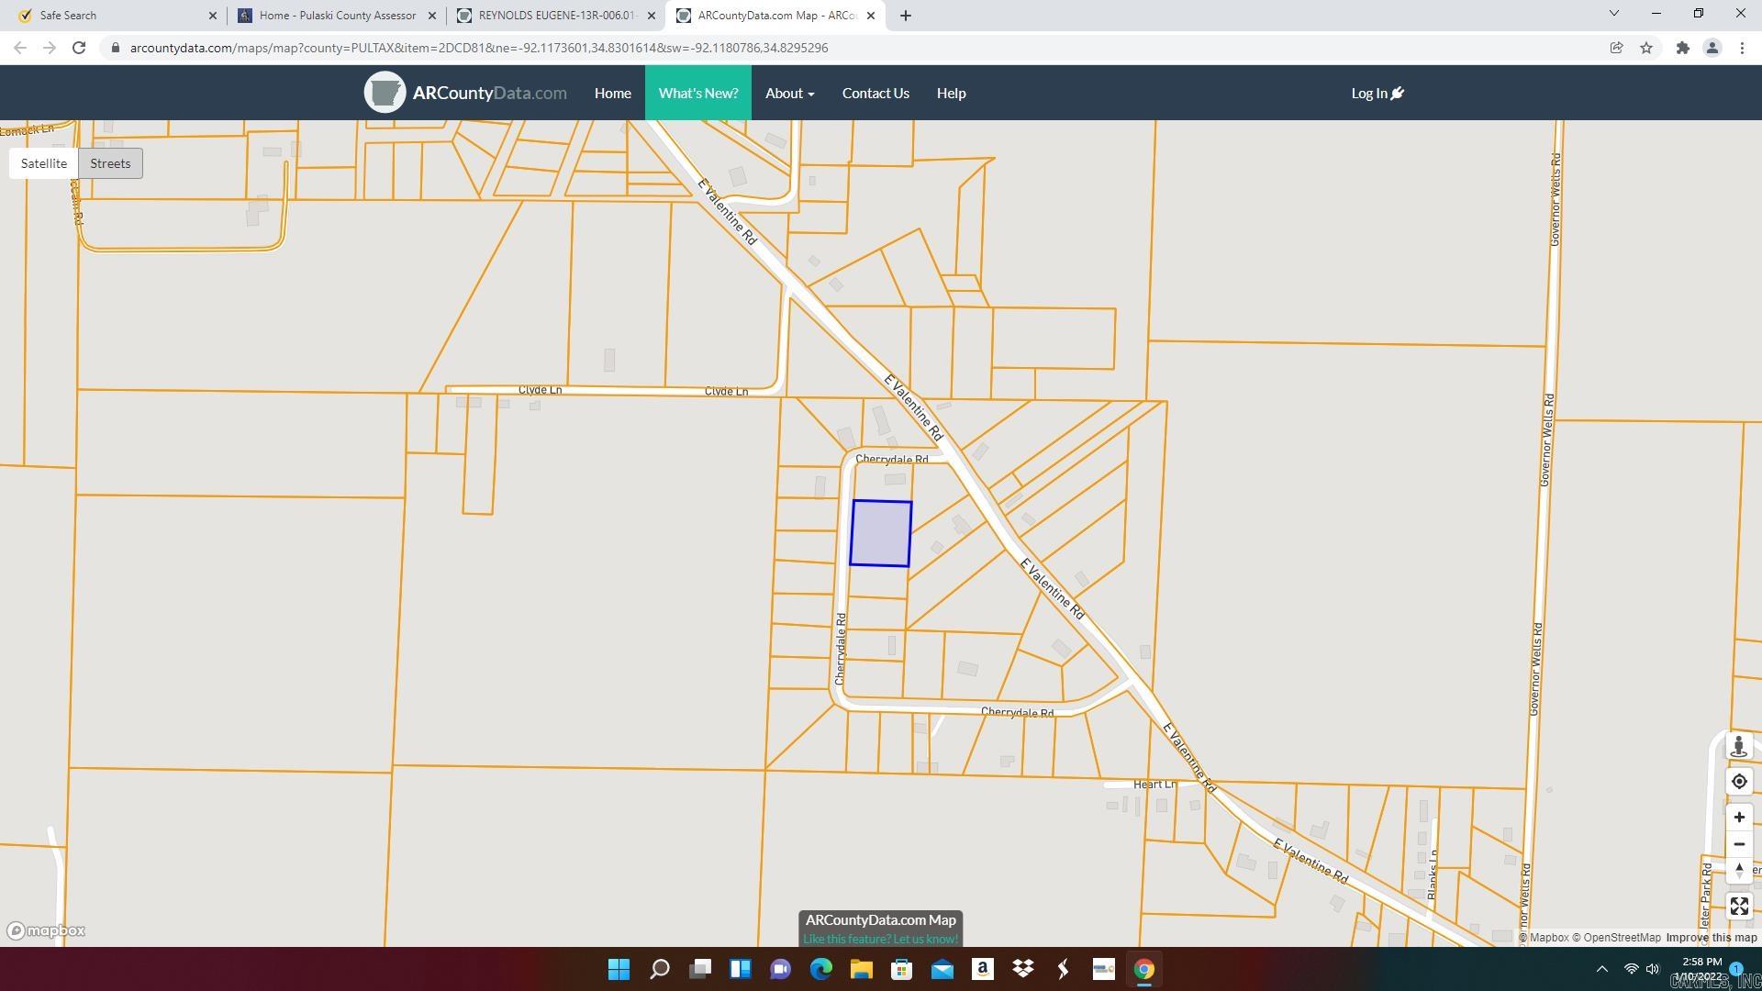Select the highlighted blue parcel
This screenshot has height=991, width=1762.
pyautogui.click(x=880, y=533)
